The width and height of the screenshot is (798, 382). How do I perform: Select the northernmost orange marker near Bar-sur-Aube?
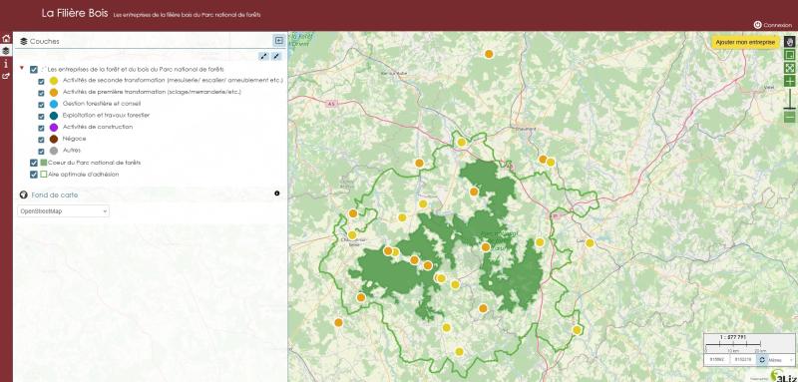pyautogui.click(x=489, y=54)
